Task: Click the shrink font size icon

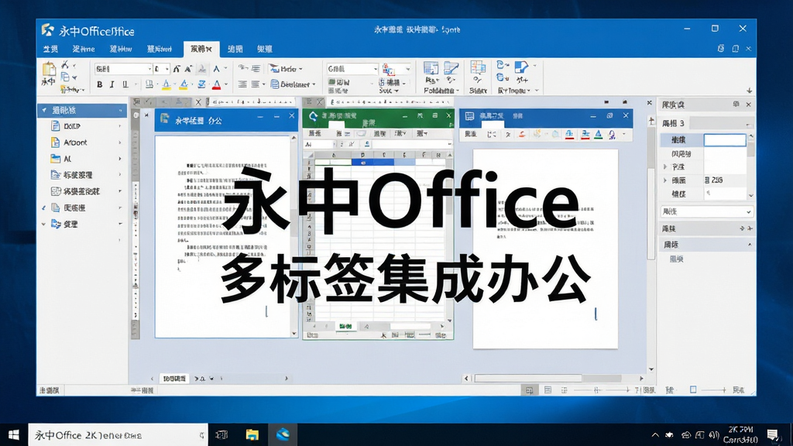Action: click(188, 69)
